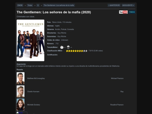Go to EMDB breadcrumb home
Screen dimensions: 152x114
[x=20, y=5]
